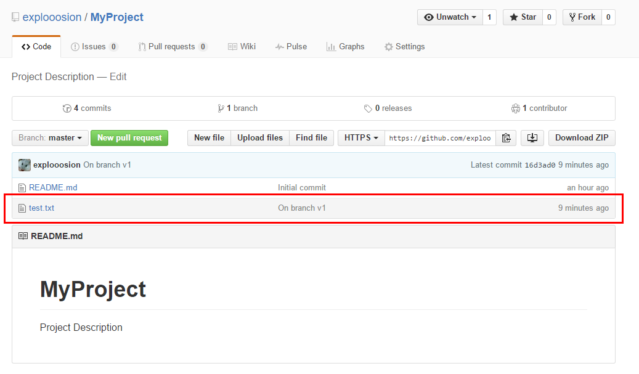
Task: Open the explooosion user profile link
Action: (x=52, y=17)
